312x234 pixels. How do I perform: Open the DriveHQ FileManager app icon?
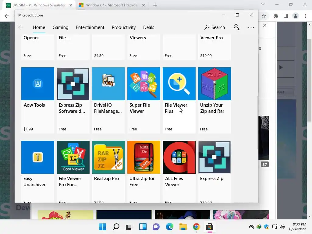pyautogui.click(x=108, y=83)
